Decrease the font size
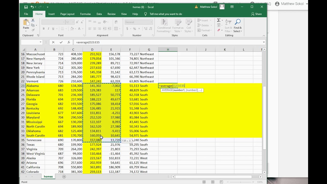 coord(82,22)
